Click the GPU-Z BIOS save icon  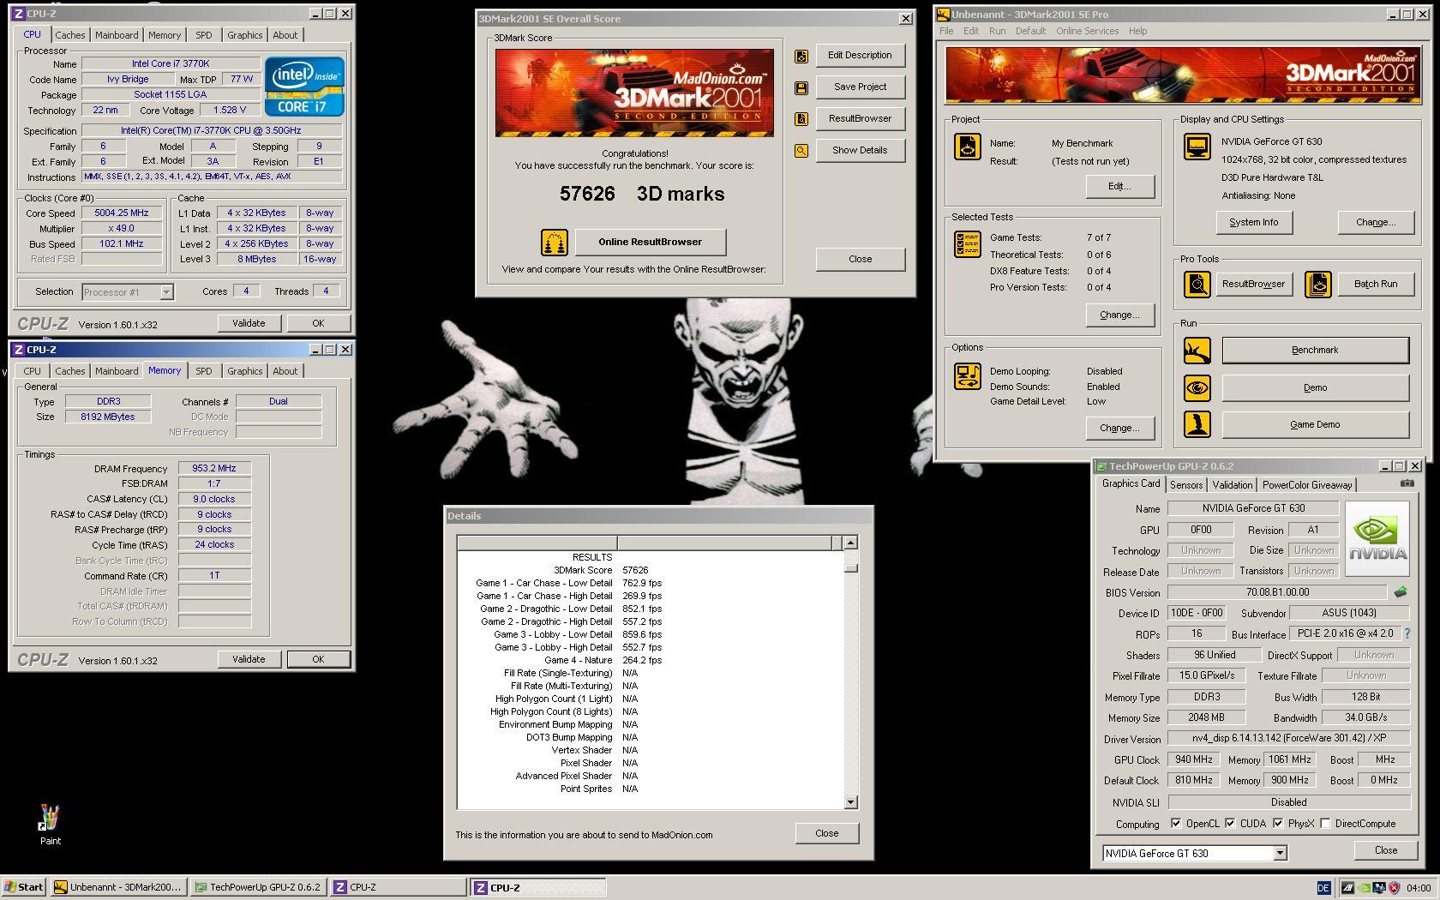[x=1401, y=592]
